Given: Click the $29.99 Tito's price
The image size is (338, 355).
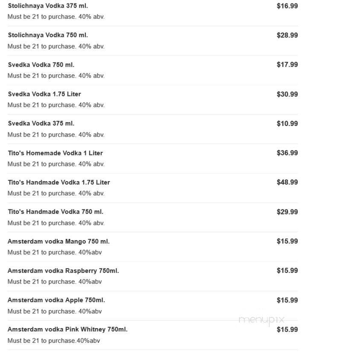Looking at the screenshot, I should pos(287,212).
